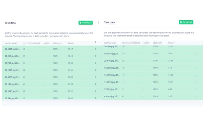Open right panel's 30.5545.jpg row options menu
The height and width of the screenshot is (131, 210).
coord(196,53)
